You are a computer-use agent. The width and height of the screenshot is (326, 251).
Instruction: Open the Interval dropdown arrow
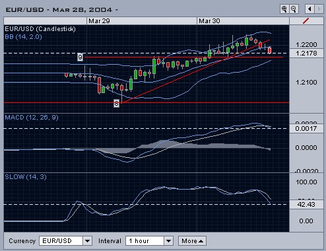[x=168, y=241]
